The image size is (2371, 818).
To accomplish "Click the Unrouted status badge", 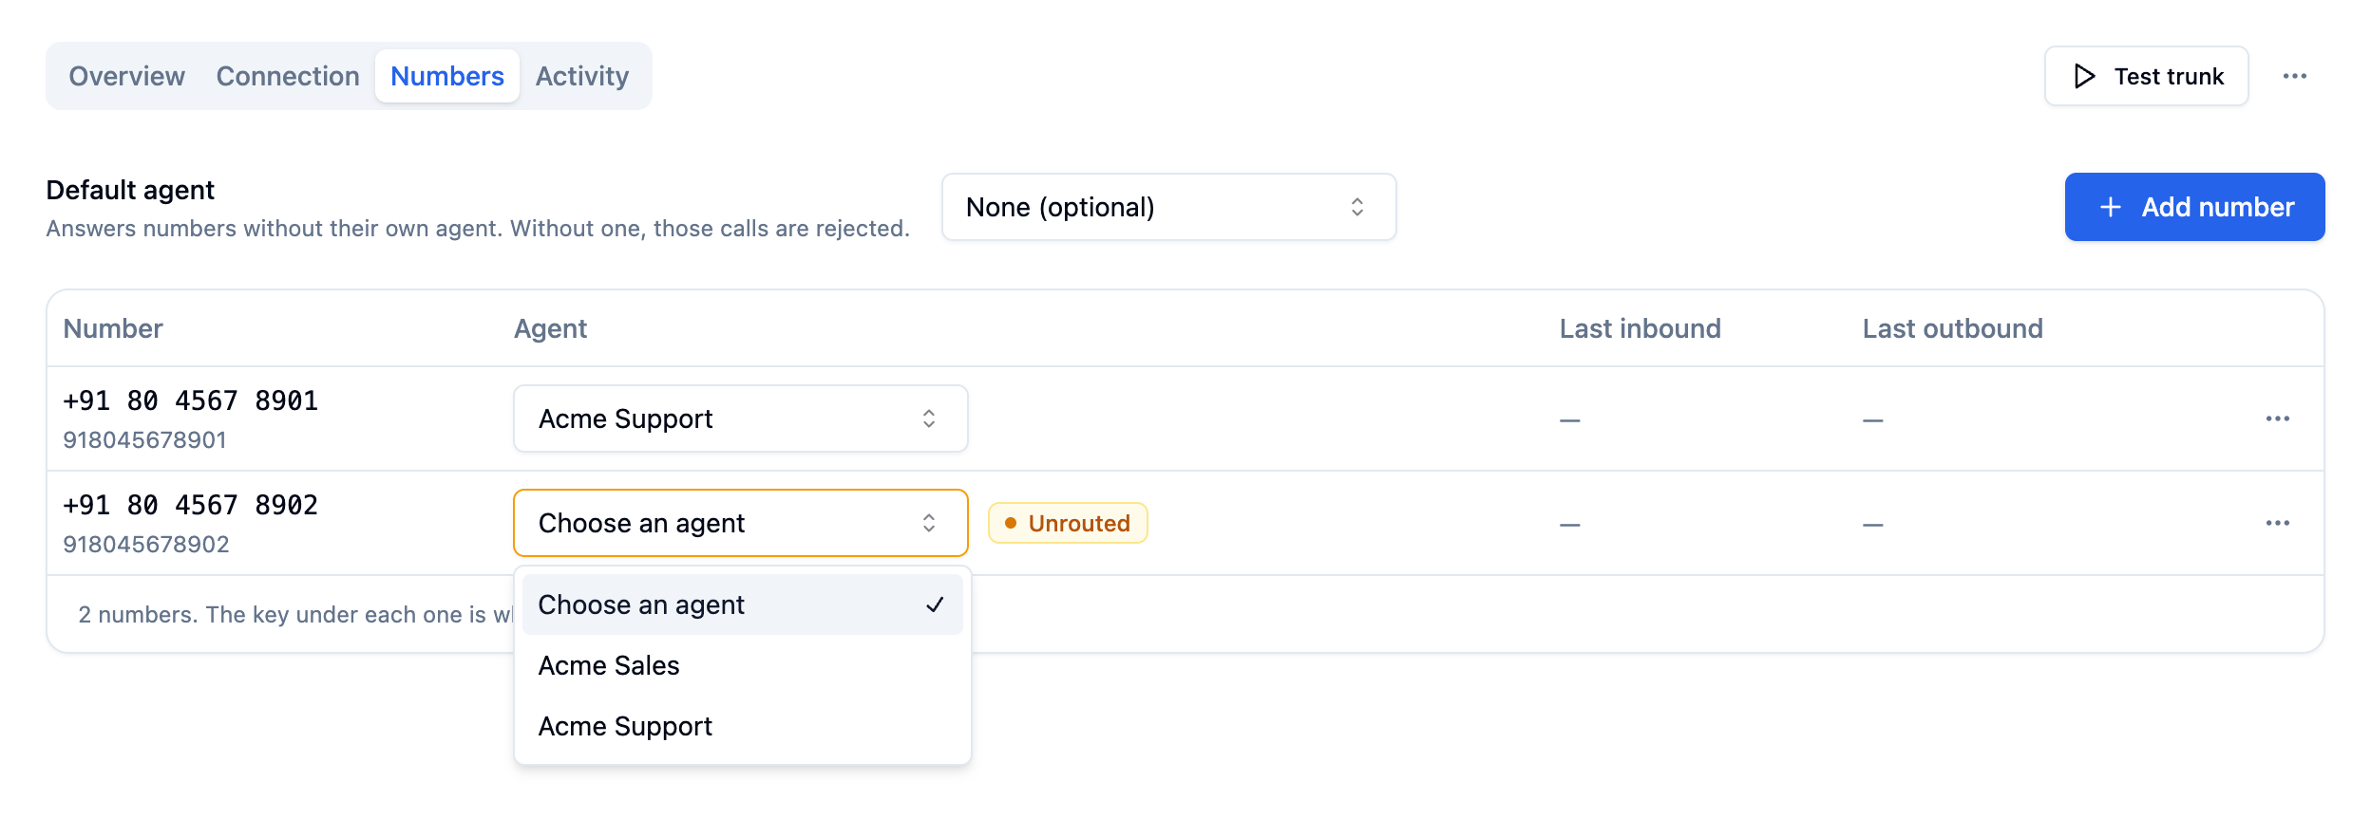I will 1068,523.
